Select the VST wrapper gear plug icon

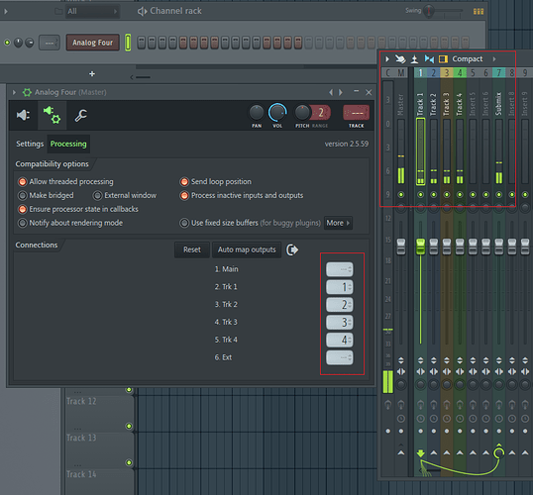(x=52, y=115)
